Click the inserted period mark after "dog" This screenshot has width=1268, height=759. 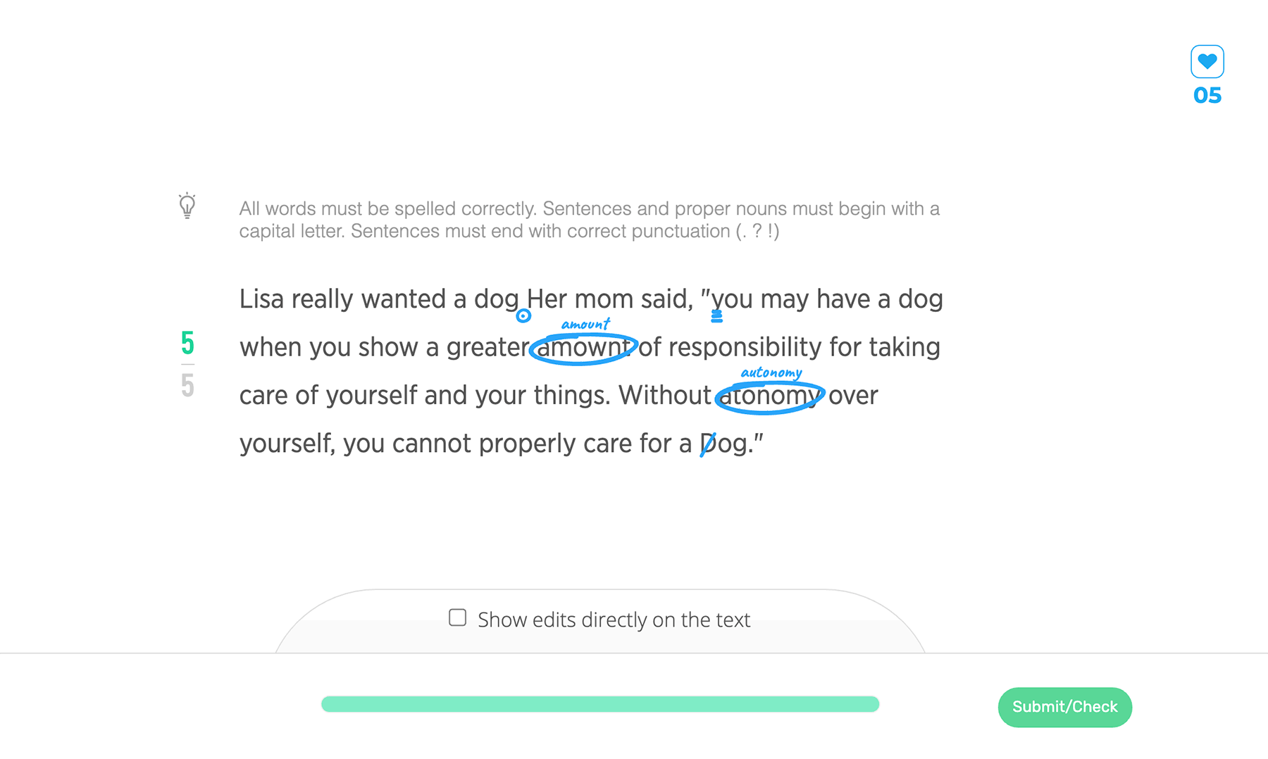523,316
